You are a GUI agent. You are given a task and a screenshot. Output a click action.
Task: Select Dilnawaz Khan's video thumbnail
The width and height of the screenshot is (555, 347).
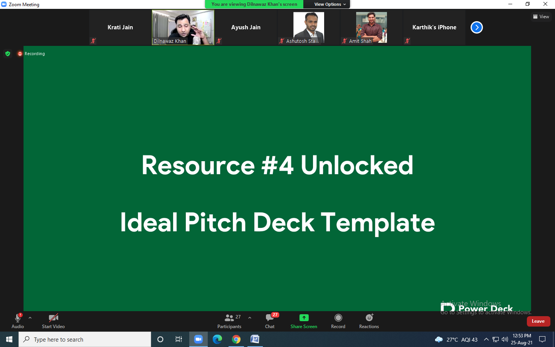click(x=183, y=27)
